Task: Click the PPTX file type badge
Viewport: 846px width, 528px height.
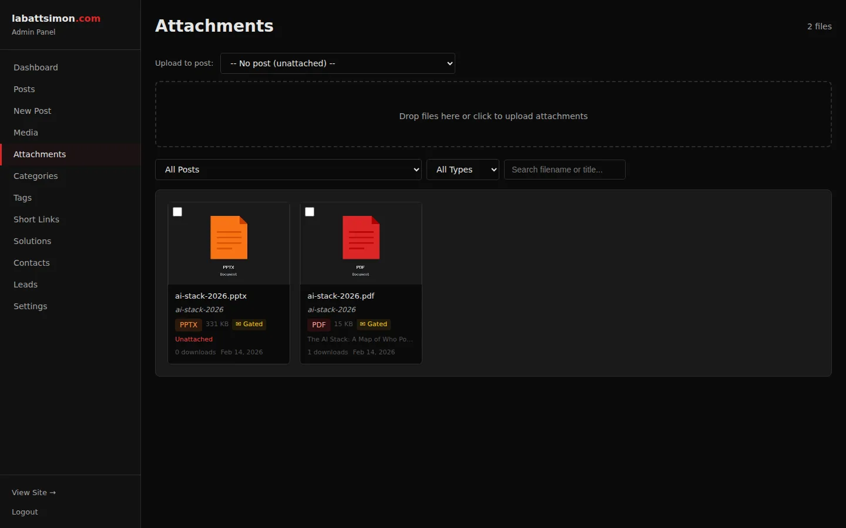Action: click(188, 324)
